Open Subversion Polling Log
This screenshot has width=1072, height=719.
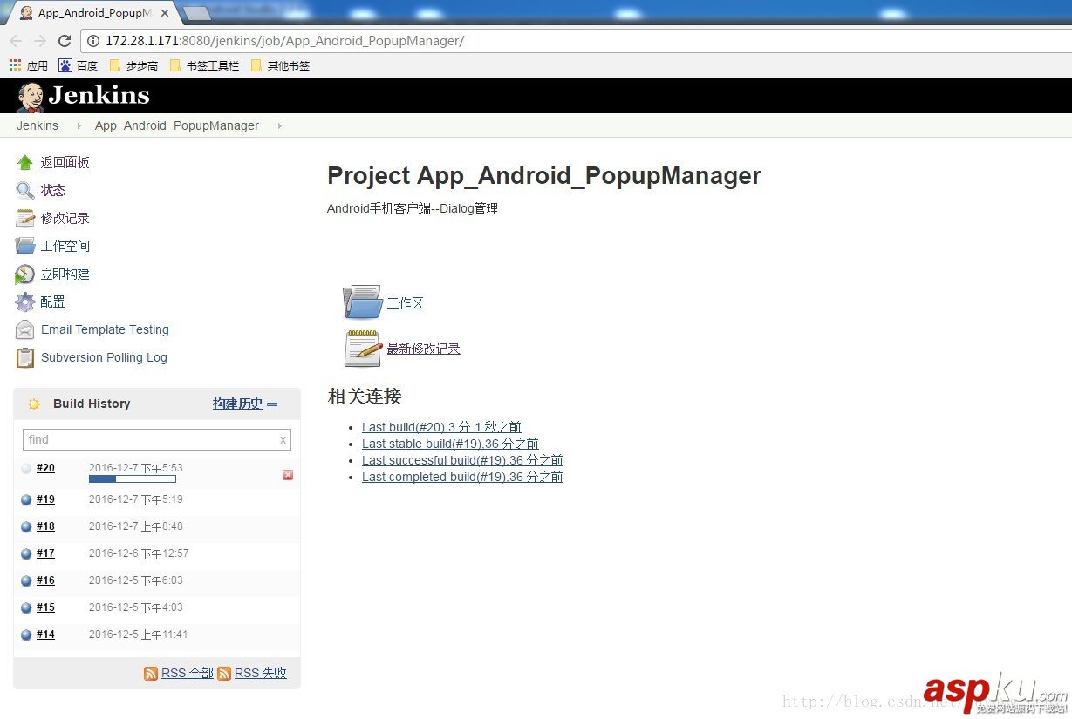tap(103, 357)
